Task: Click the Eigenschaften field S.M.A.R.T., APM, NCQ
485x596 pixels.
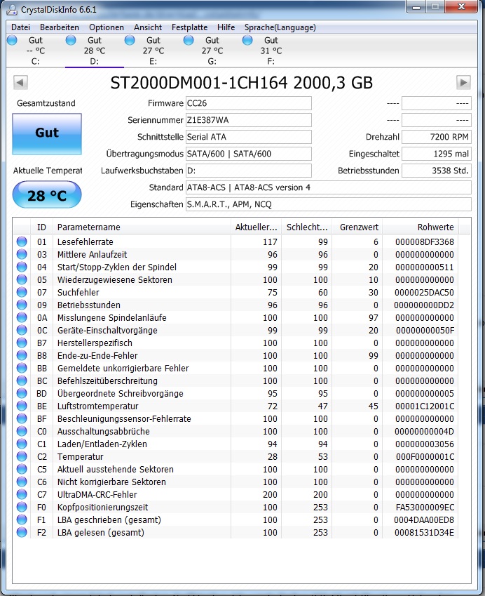Action: coord(328,204)
